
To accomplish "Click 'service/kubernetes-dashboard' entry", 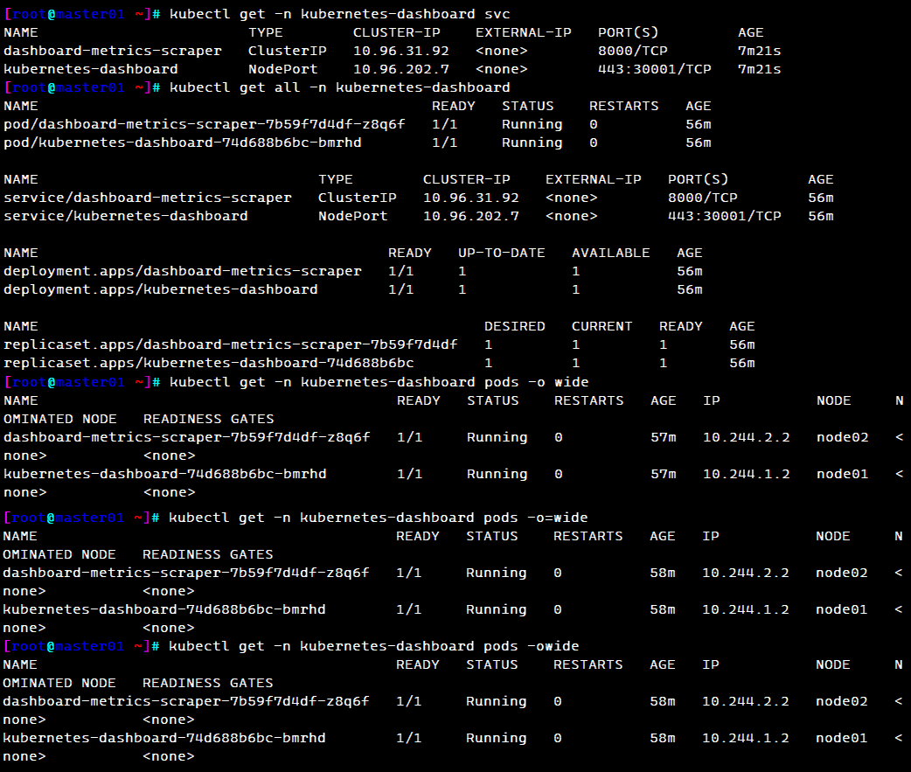I will click(126, 216).
